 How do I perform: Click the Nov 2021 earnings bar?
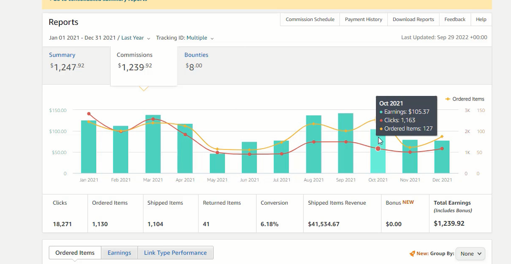tap(410, 157)
